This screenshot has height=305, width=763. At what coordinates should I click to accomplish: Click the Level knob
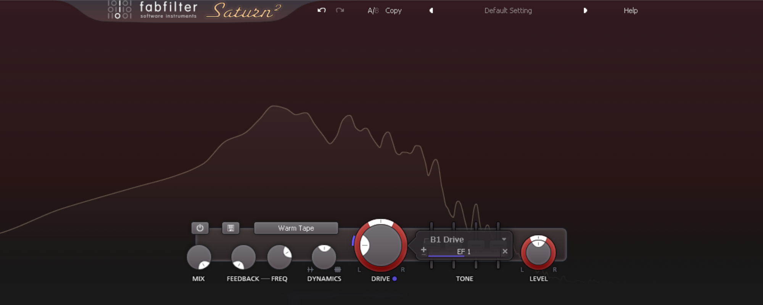pyautogui.click(x=538, y=252)
